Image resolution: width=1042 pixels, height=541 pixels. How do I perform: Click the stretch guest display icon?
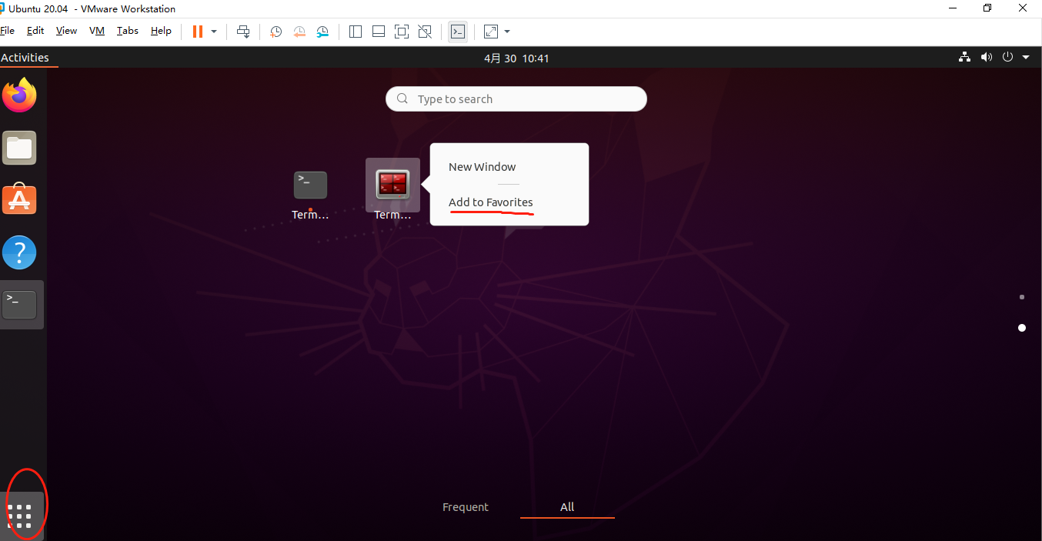point(491,32)
